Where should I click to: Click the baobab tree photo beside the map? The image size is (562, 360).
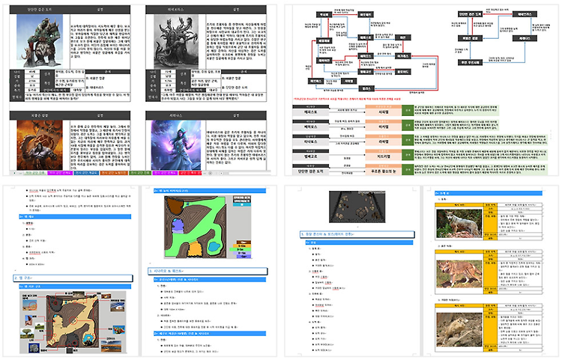pyautogui.click(x=27, y=333)
